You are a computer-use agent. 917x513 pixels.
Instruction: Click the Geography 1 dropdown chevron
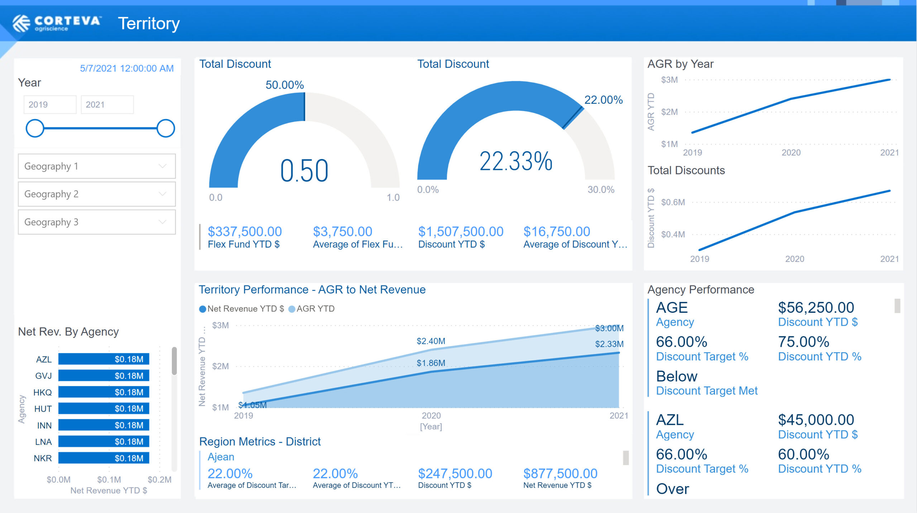click(163, 166)
